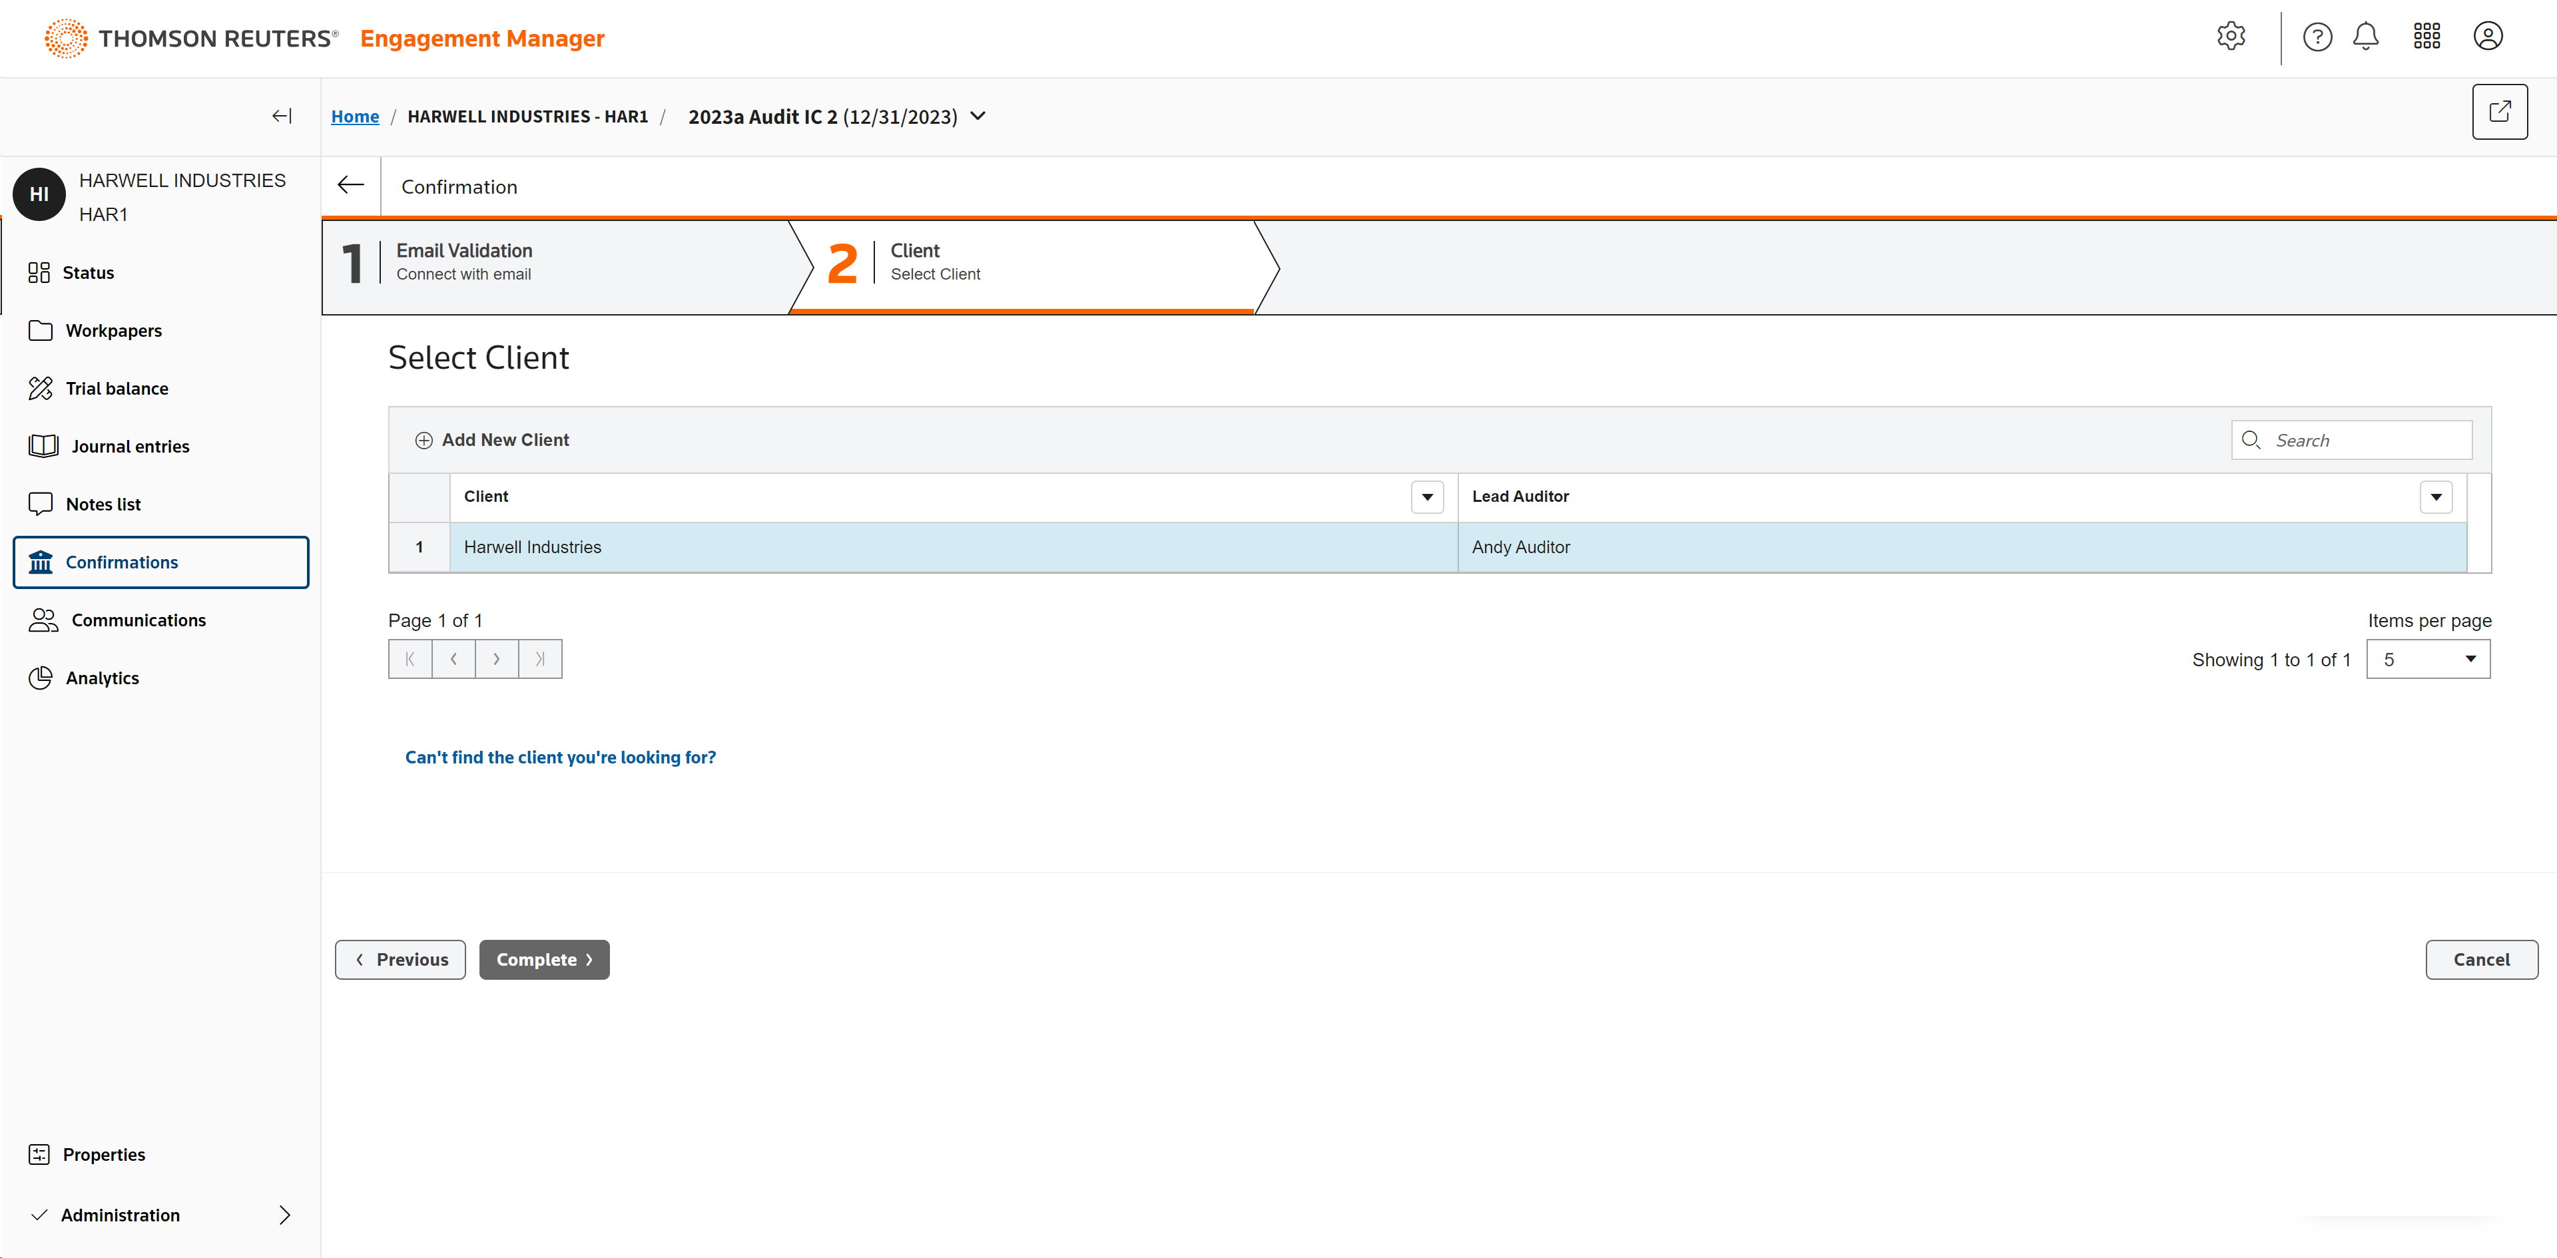
Task: Open the settings gear icon
Action: point(2231,37)
